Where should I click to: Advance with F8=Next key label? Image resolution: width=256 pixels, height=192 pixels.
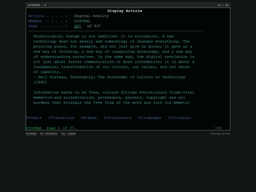pos(89,118)
